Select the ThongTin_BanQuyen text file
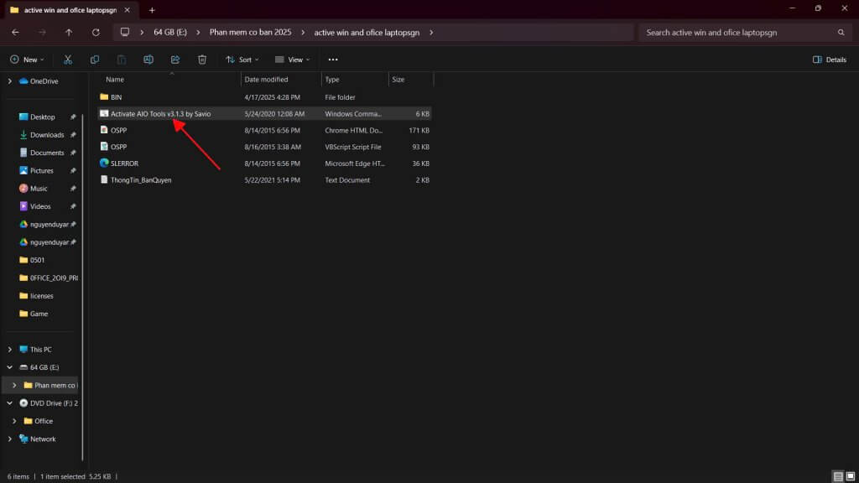The width and height of the screenshot is (859, 483). (141, 180)
